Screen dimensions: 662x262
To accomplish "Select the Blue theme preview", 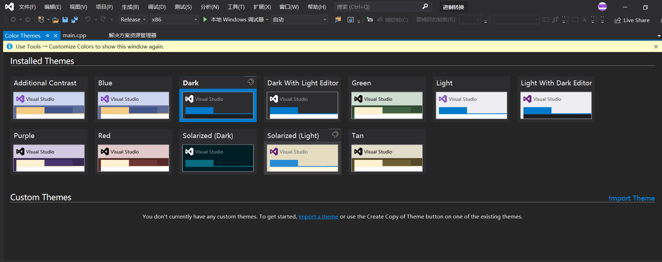I will pos(133,105).
